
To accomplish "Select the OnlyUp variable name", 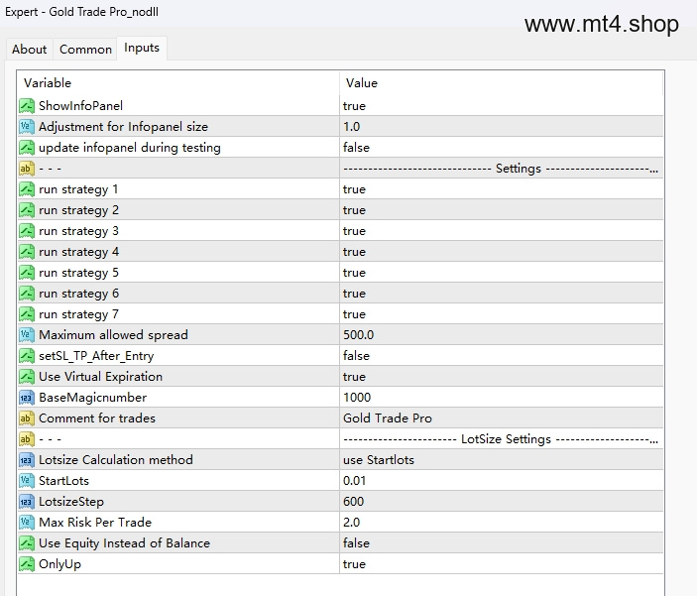I will coord(60,564).
